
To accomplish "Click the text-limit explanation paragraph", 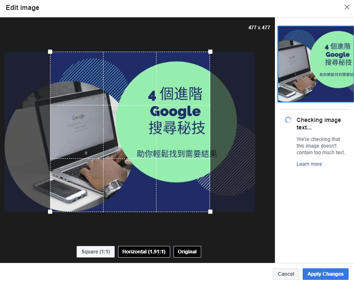I will coord(320,146).
